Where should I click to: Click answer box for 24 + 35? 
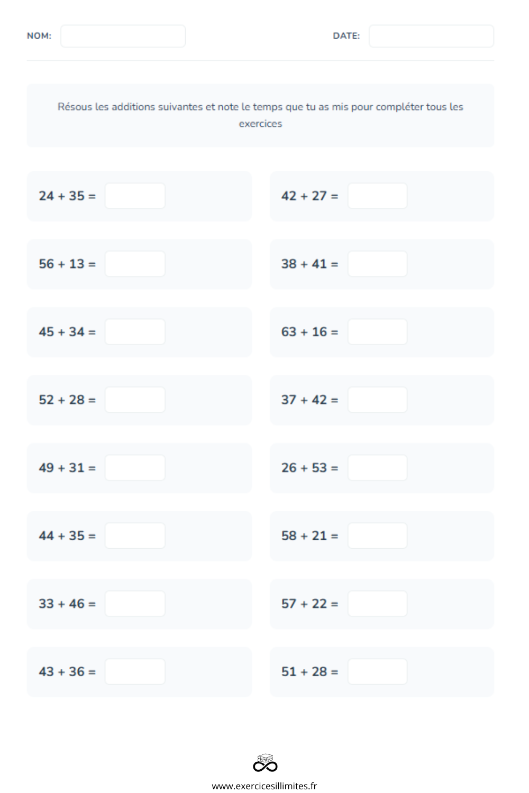click(x=135, y=196)
